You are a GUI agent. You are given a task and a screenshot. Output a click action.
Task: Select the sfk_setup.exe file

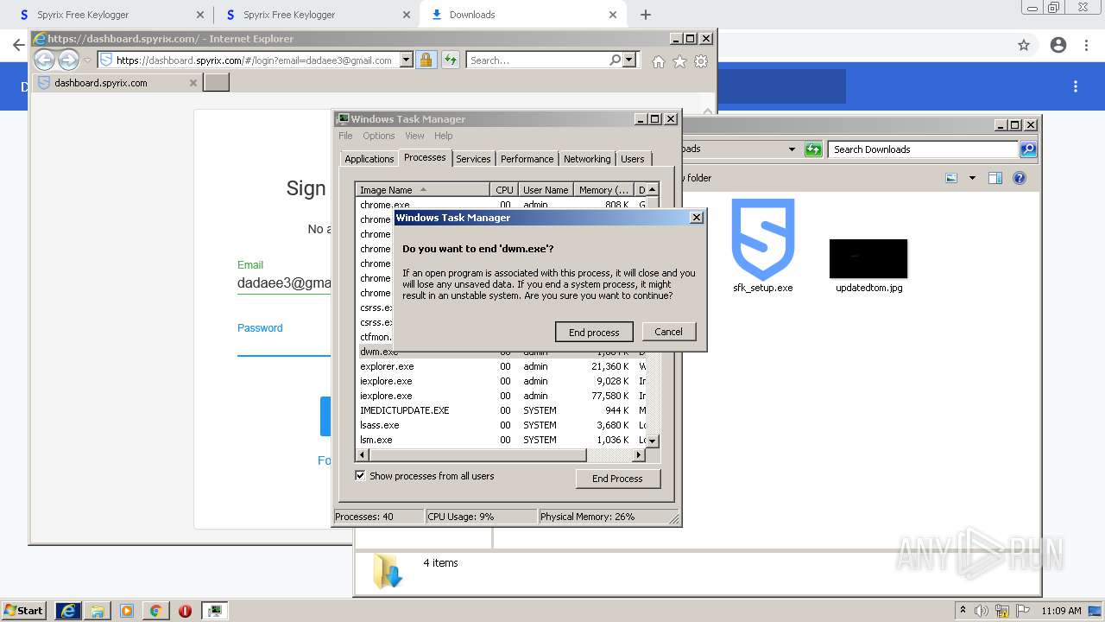click(763, 246)
